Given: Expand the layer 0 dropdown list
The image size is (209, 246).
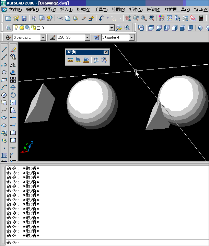Looking at the screenshot, I should [x=112, y=28].
